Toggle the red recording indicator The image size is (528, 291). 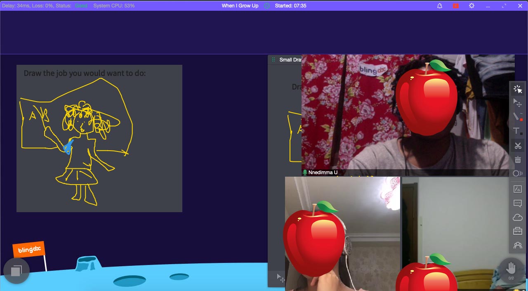(x=456, y=6)
